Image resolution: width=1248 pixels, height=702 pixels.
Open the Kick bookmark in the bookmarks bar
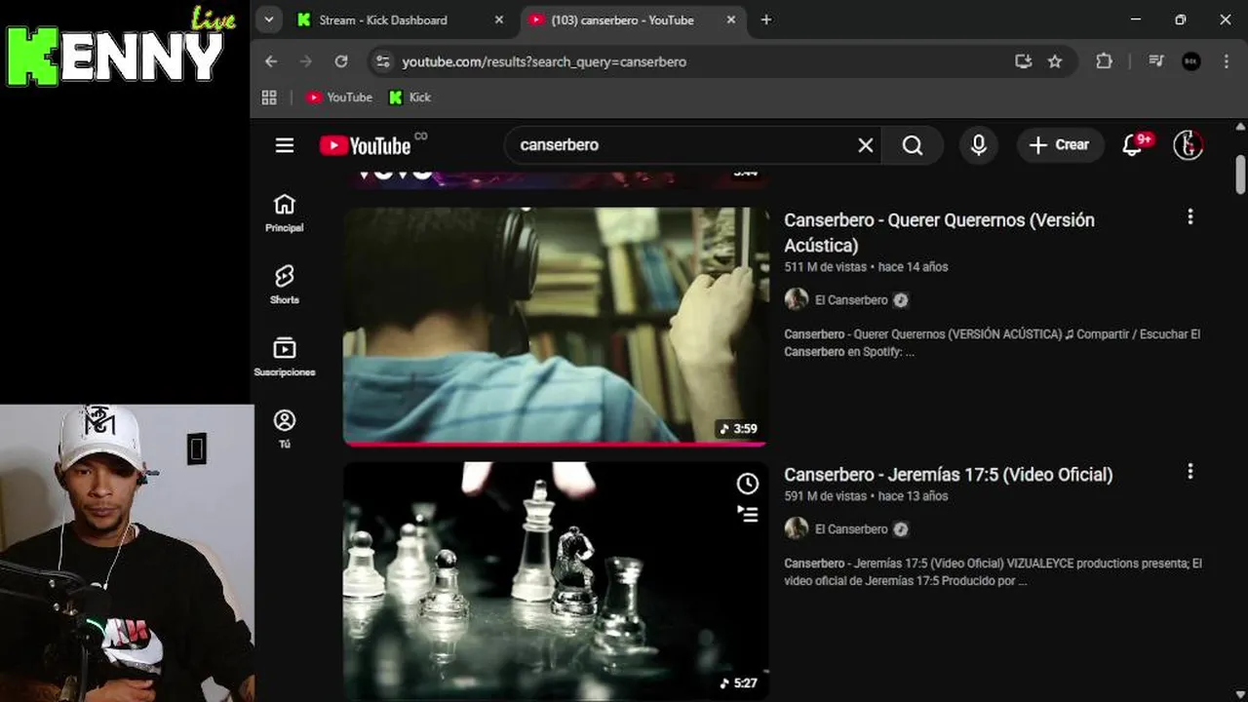pos(409,97)
